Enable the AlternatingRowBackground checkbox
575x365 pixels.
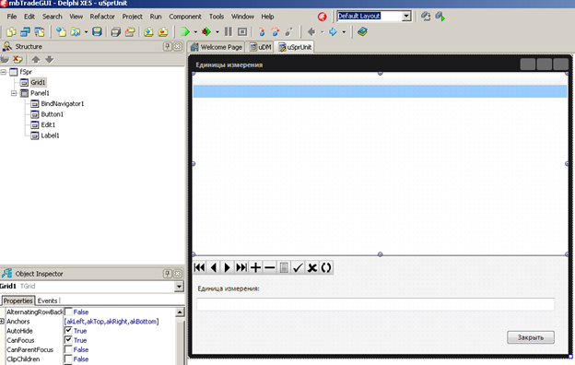coord(68,312)
